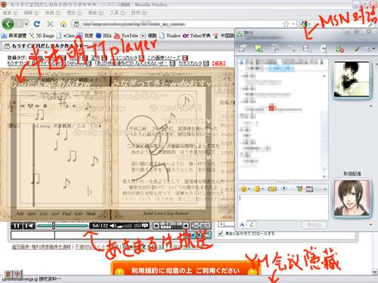Click the この画像シリーズ tag link

164,58
